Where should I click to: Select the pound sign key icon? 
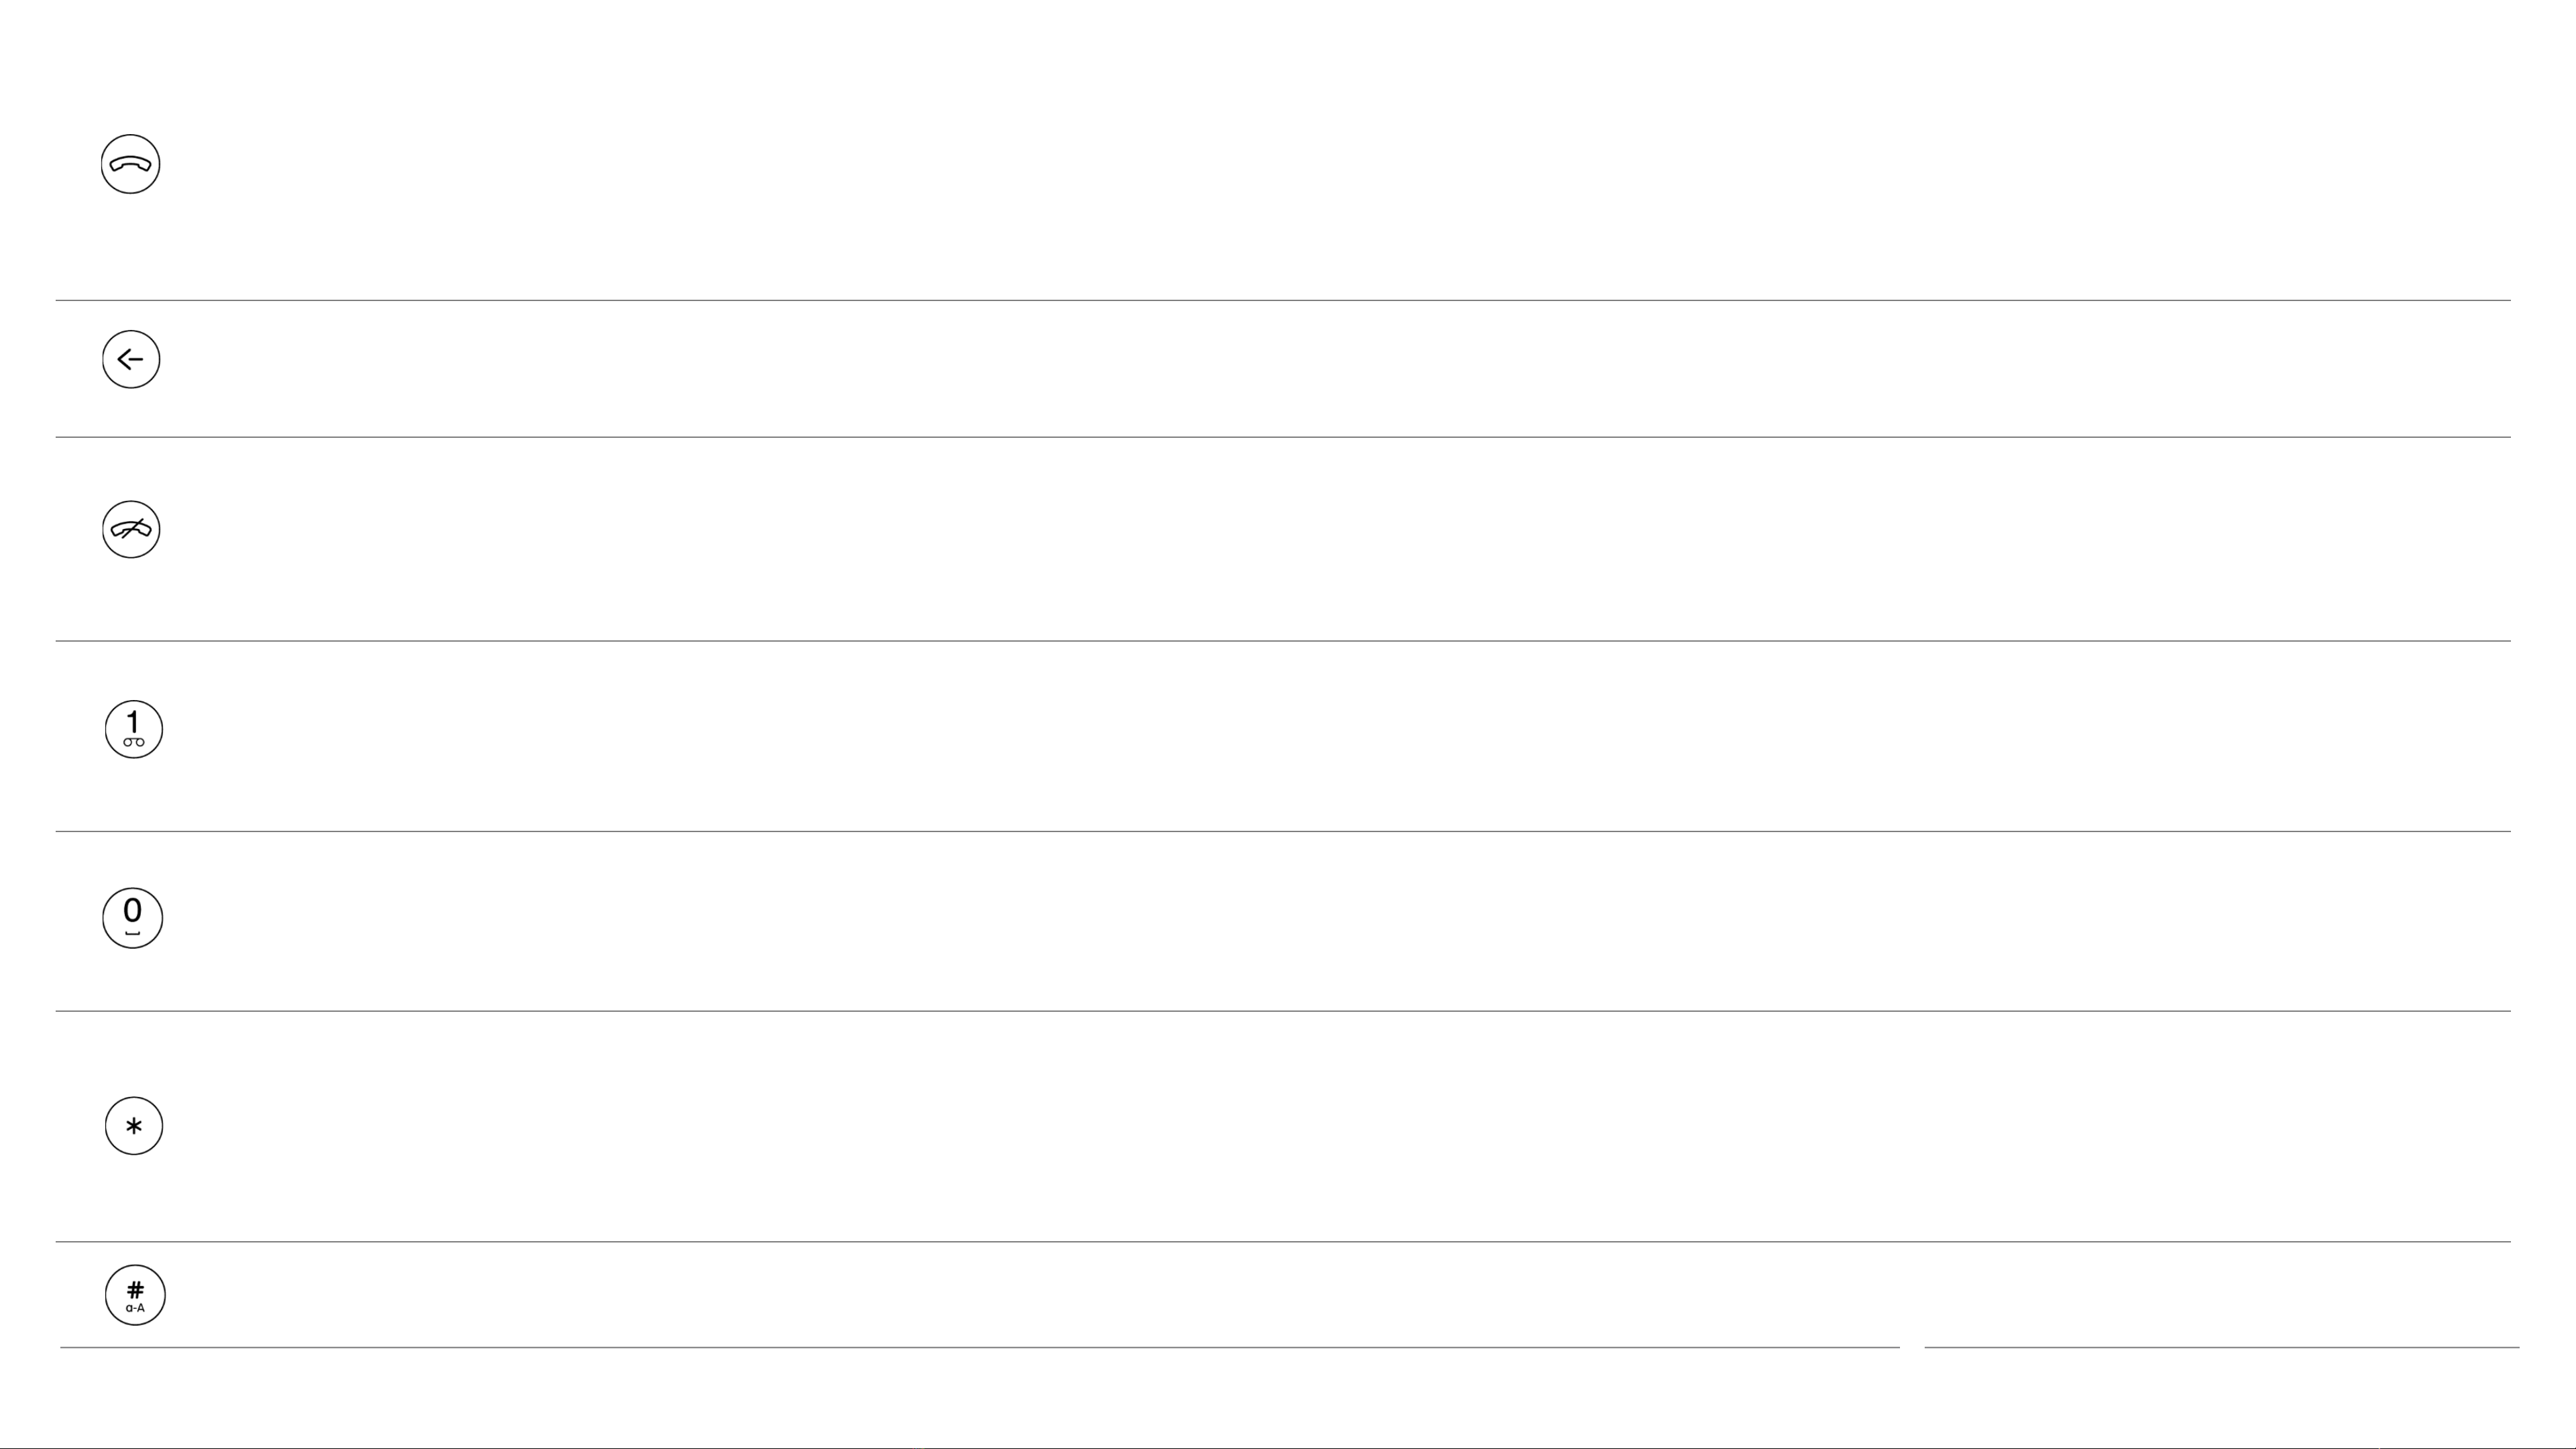point(135,1295)
